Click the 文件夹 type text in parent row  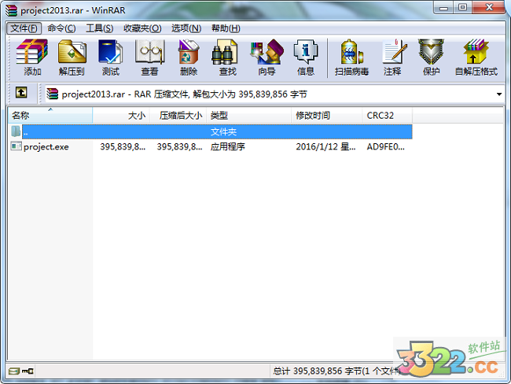click(223, 132)
